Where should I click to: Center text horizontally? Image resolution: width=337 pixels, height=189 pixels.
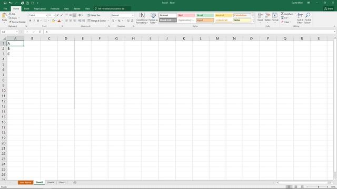pos(71,21)
